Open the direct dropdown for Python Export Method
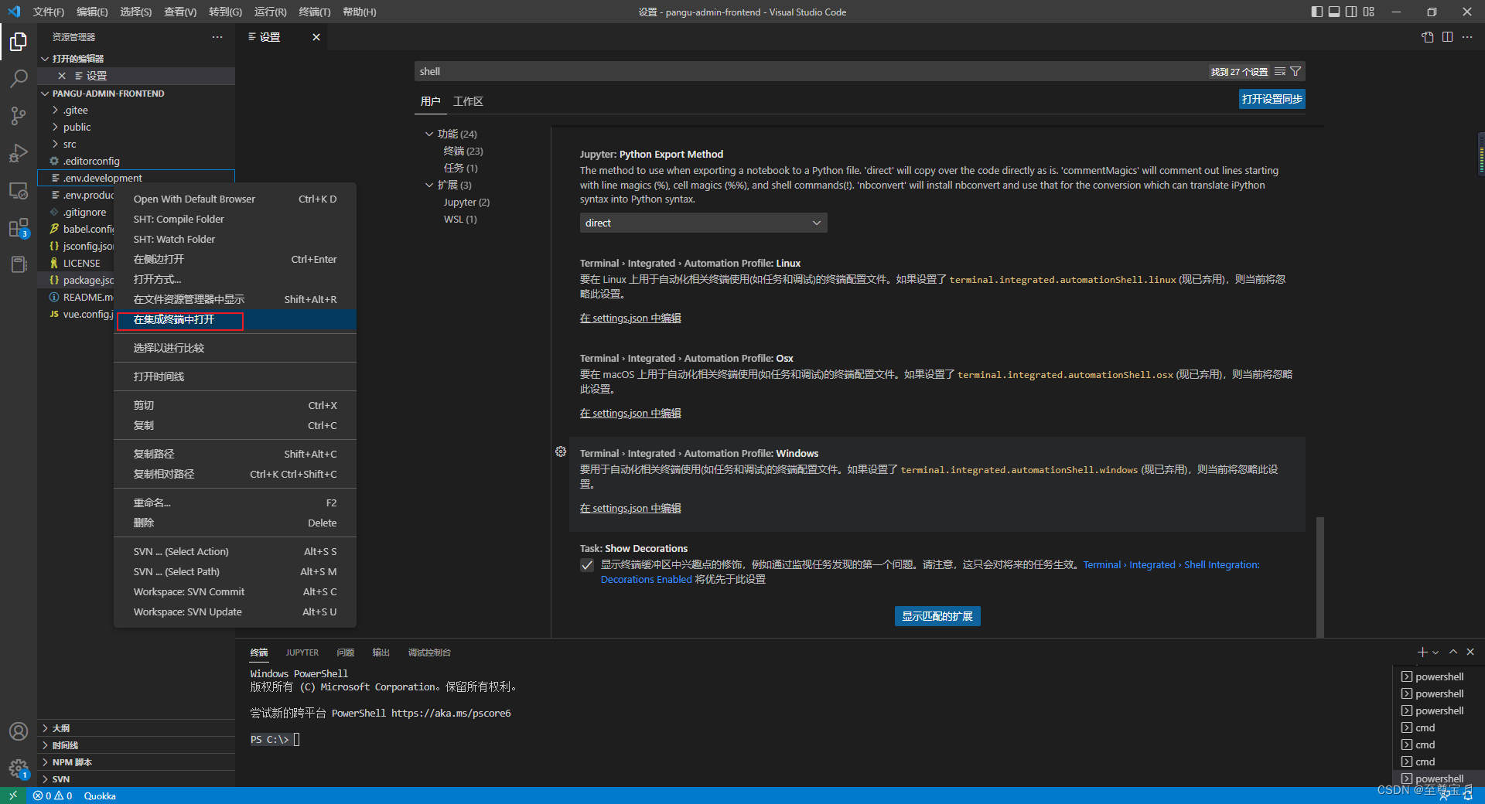This screenshot has width=1485, height=804. point(703,223)
